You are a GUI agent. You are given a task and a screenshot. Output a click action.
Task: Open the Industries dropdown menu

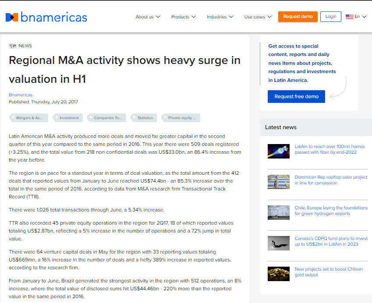tap(220, 17)
